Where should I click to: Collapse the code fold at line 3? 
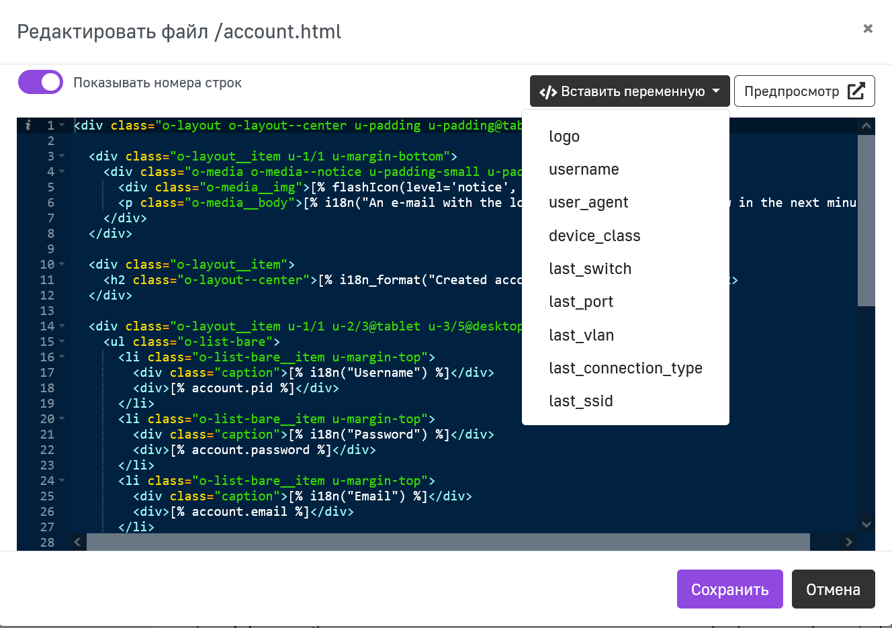pos(62,156)
